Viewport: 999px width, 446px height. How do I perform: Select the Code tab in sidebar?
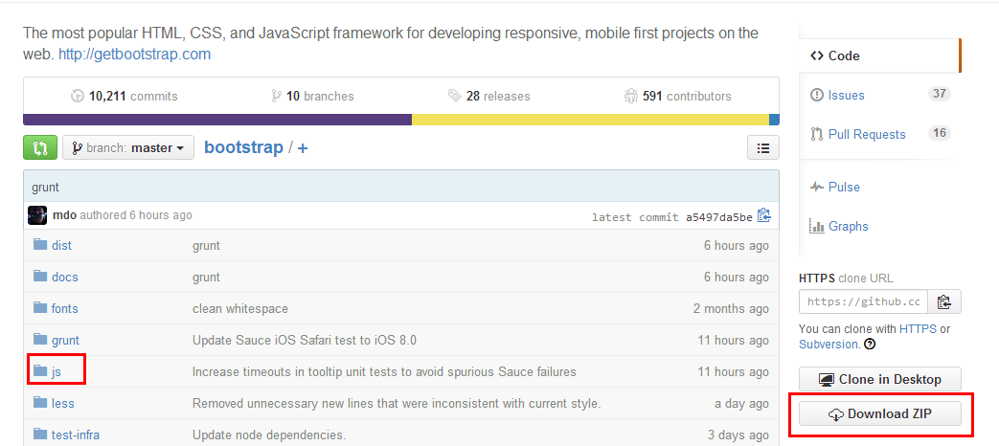[878, 56]
